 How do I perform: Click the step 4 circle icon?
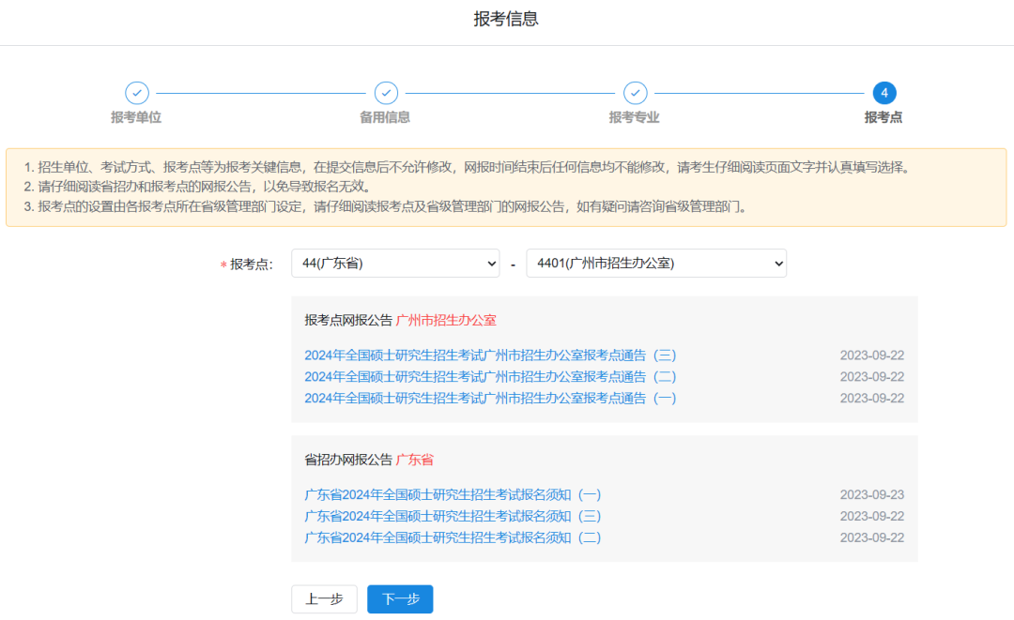[883, 93]
